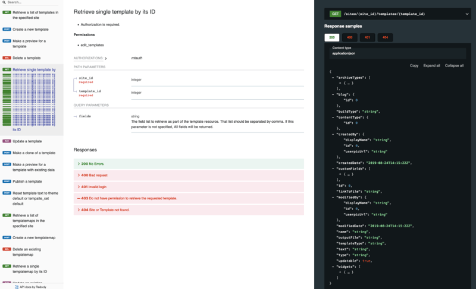Viewport: 476px width, 289px height.
Task: Copy the JSON response sample
Action: [414, 65]
